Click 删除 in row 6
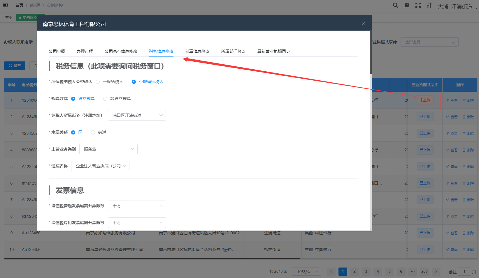The image size is (479, 278). (468, 183)
